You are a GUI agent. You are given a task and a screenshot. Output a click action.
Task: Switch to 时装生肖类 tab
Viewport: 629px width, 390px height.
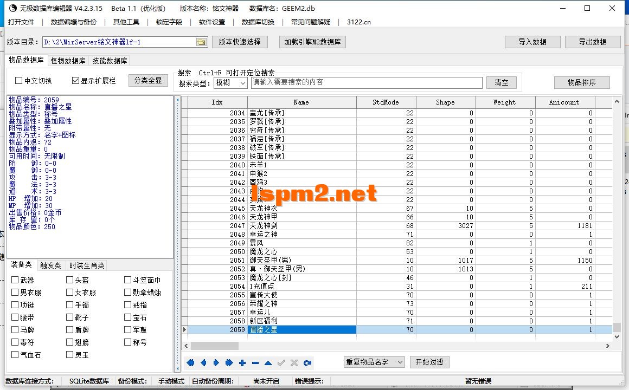pyautogui.click(x=87, y=265)
